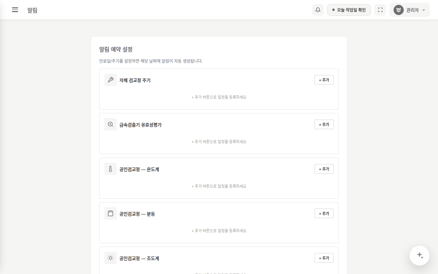Add a schedule to 공인검교정 — 온도계
438x274 pixels.
click(324, 169)
